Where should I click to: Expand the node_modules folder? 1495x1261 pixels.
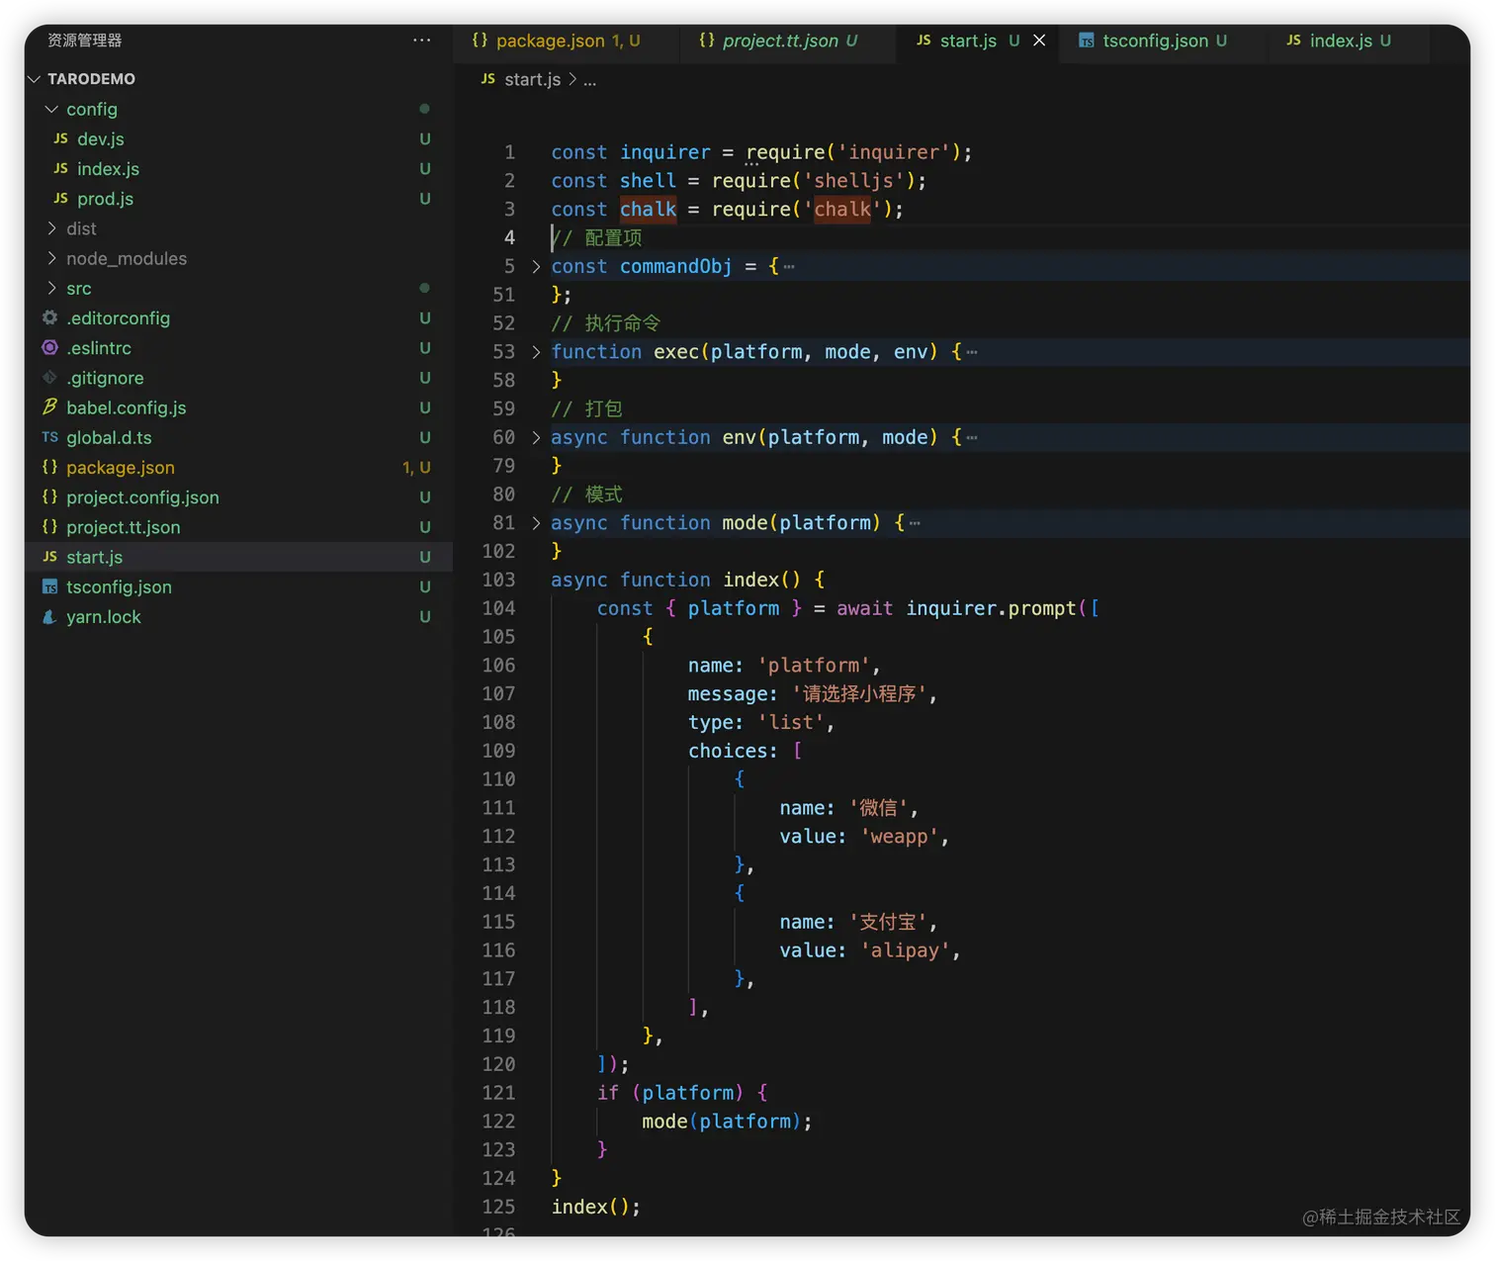tap(51, 258)
